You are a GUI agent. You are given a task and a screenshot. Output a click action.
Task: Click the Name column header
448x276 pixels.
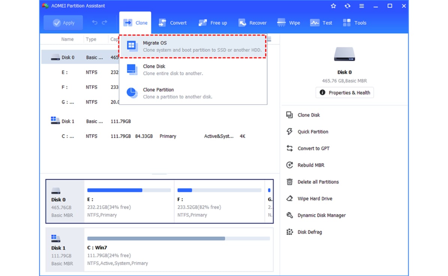(x=67, y=39)
